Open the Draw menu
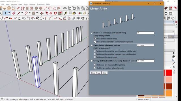The image size is (181, 101). [20, 4]
